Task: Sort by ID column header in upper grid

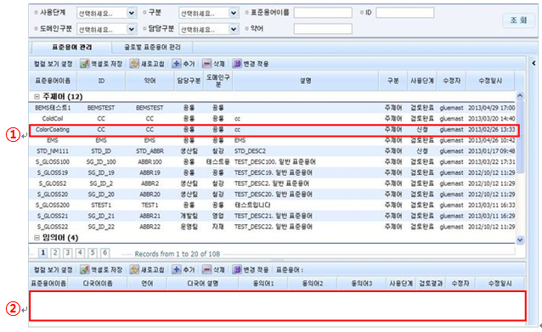Action: 101,81
